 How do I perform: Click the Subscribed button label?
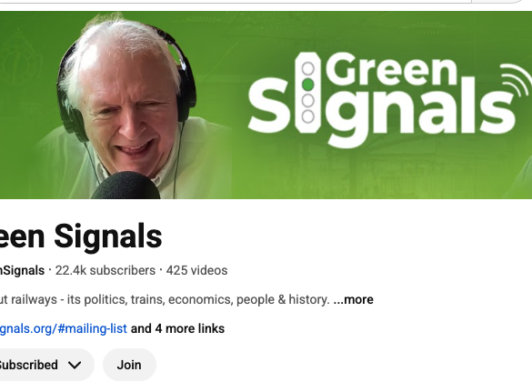(x=28, y=365)
